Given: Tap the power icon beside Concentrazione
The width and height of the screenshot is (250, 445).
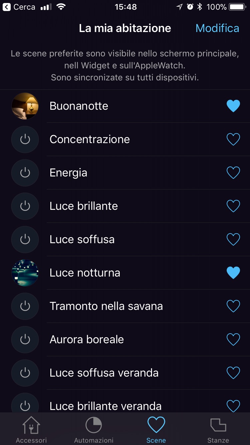Looking at the screenshot, I should tap(25, 139).
